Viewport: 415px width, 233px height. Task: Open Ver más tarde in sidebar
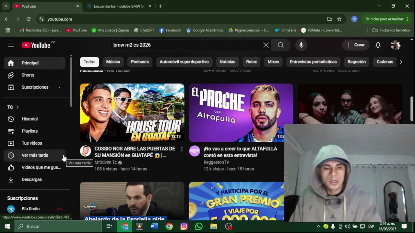(35, 155)
